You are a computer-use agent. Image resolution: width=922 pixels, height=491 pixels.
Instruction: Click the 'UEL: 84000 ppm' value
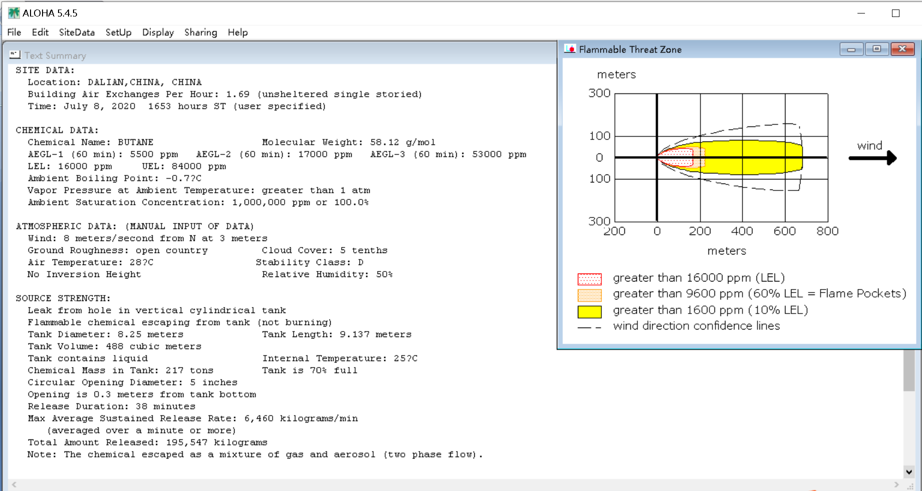point(184,166)
